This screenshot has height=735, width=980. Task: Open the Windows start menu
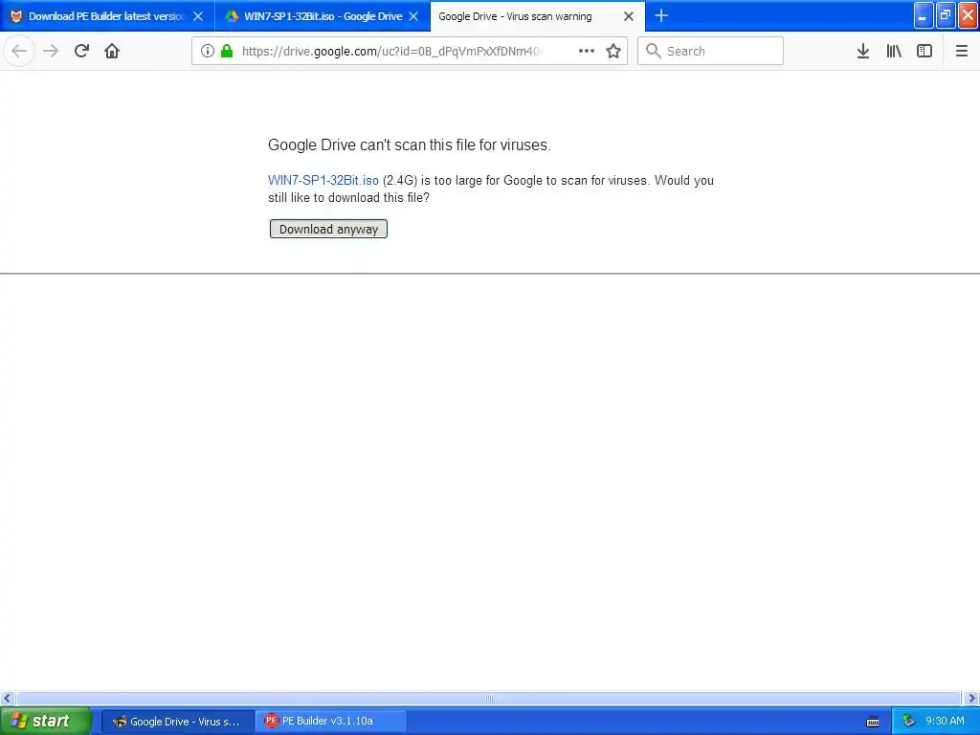[46, 721]
